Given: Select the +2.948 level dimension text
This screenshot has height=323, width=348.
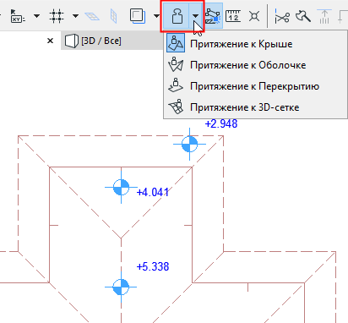Looking at the screenshot, I should 221,123.
